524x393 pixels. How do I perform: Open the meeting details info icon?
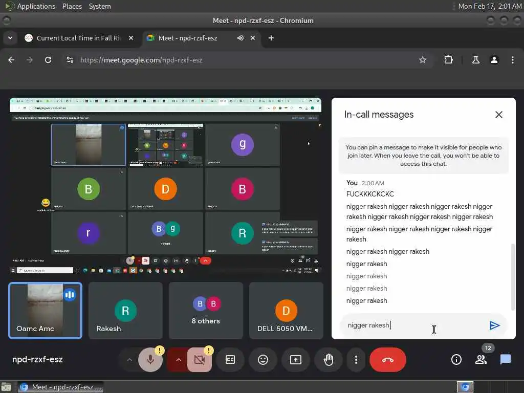click(x=456, y=360)
